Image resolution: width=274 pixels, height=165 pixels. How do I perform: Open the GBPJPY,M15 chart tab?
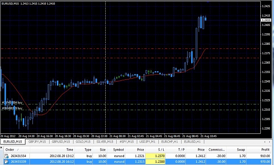pos(37,142)
